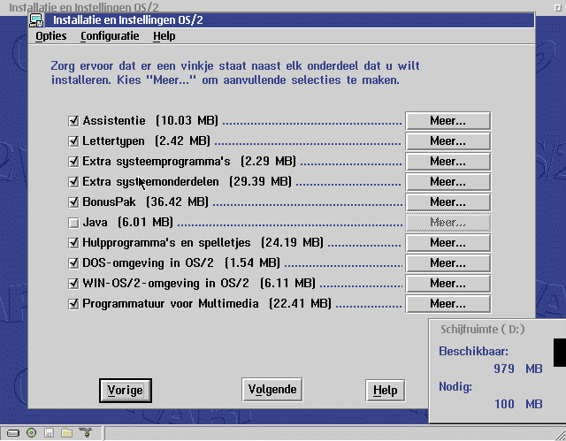This screenshot has width=566, height=441.
Task: Uncheck Extra systeemonderdelen checkbox
Action: [x=73, y=182]
